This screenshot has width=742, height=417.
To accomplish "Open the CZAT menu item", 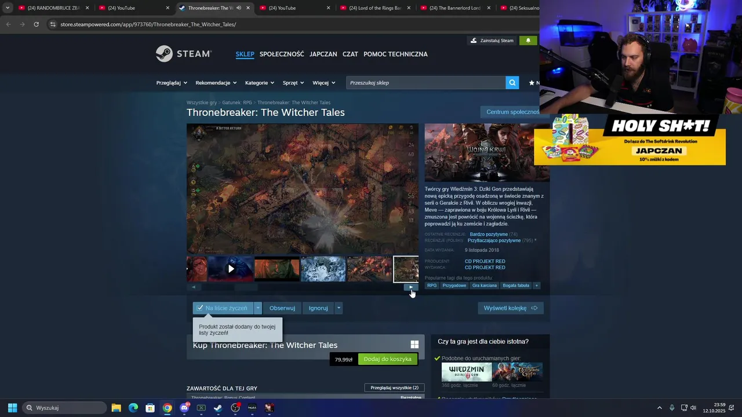I will [350, 54].
